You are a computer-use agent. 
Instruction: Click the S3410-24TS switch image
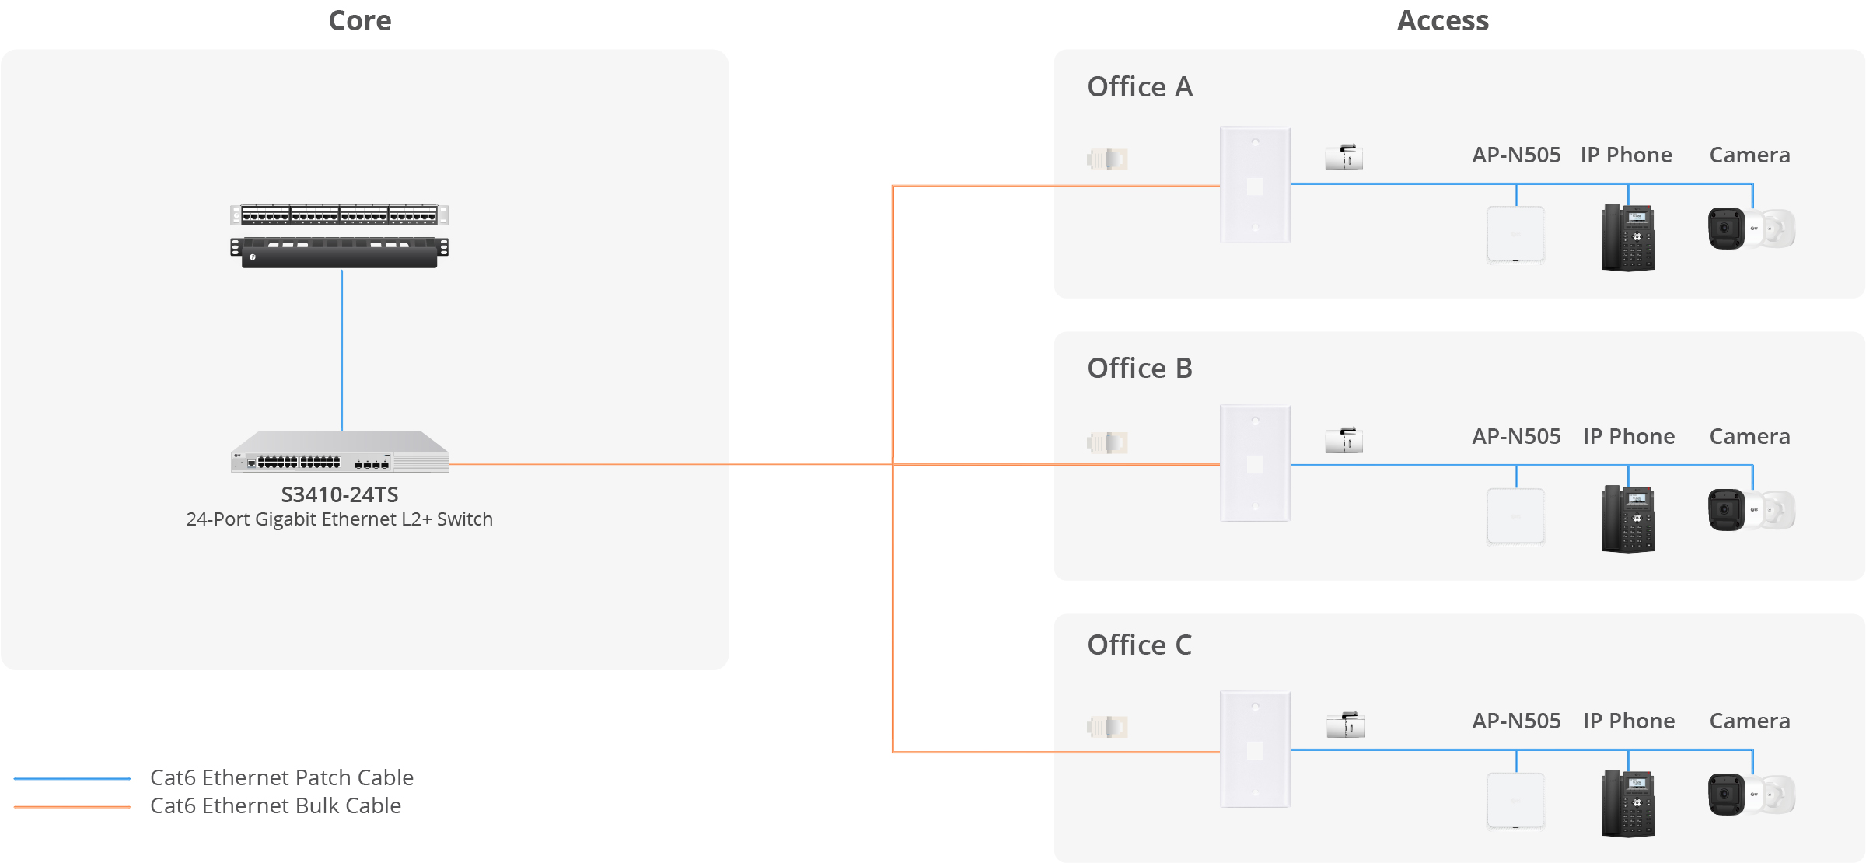(x=340, y=452)
